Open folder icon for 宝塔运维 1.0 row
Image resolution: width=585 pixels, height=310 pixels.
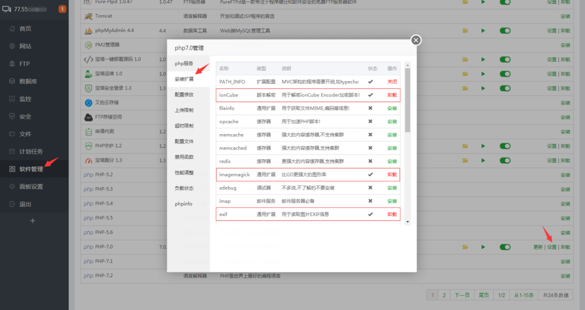tap(465, 74)
